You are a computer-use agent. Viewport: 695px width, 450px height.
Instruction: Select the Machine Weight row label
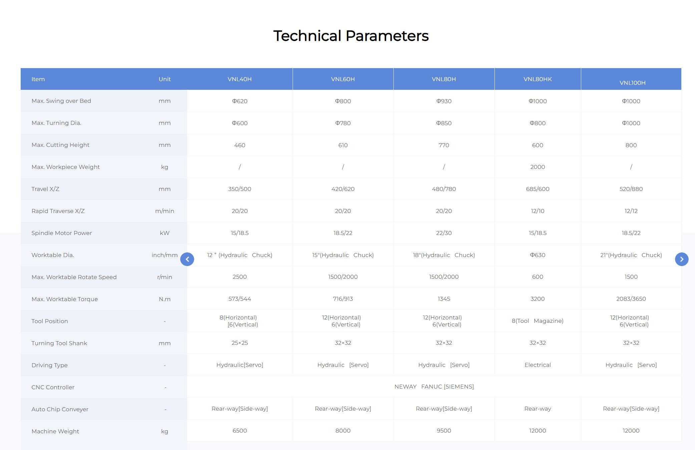(55, 431)
